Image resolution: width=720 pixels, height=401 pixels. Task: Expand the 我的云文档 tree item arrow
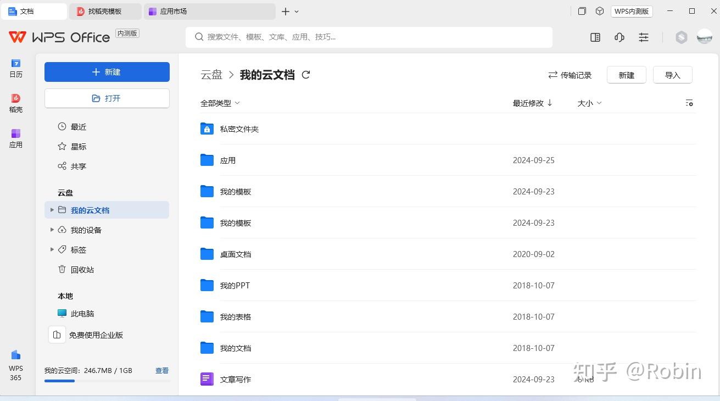pos(51,210)
